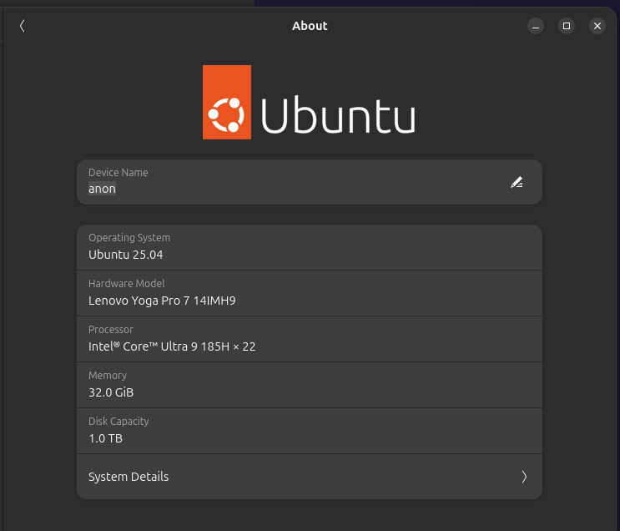
Task: Click the Operating System label
Action: tap(129, 238)
